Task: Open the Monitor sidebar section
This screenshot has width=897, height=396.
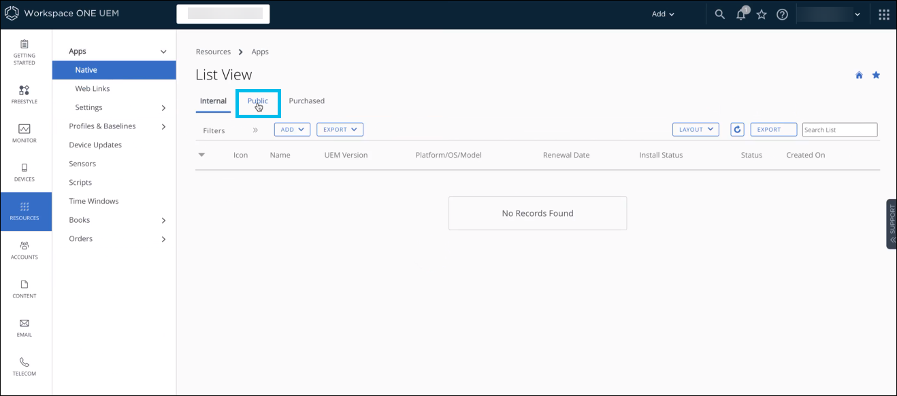Action: tap(25, 133)
